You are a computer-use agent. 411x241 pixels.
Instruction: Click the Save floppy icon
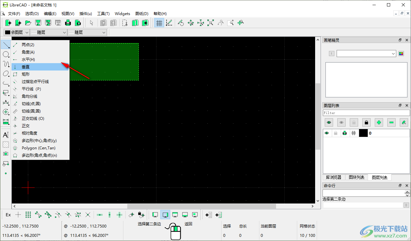pos(38,23)
